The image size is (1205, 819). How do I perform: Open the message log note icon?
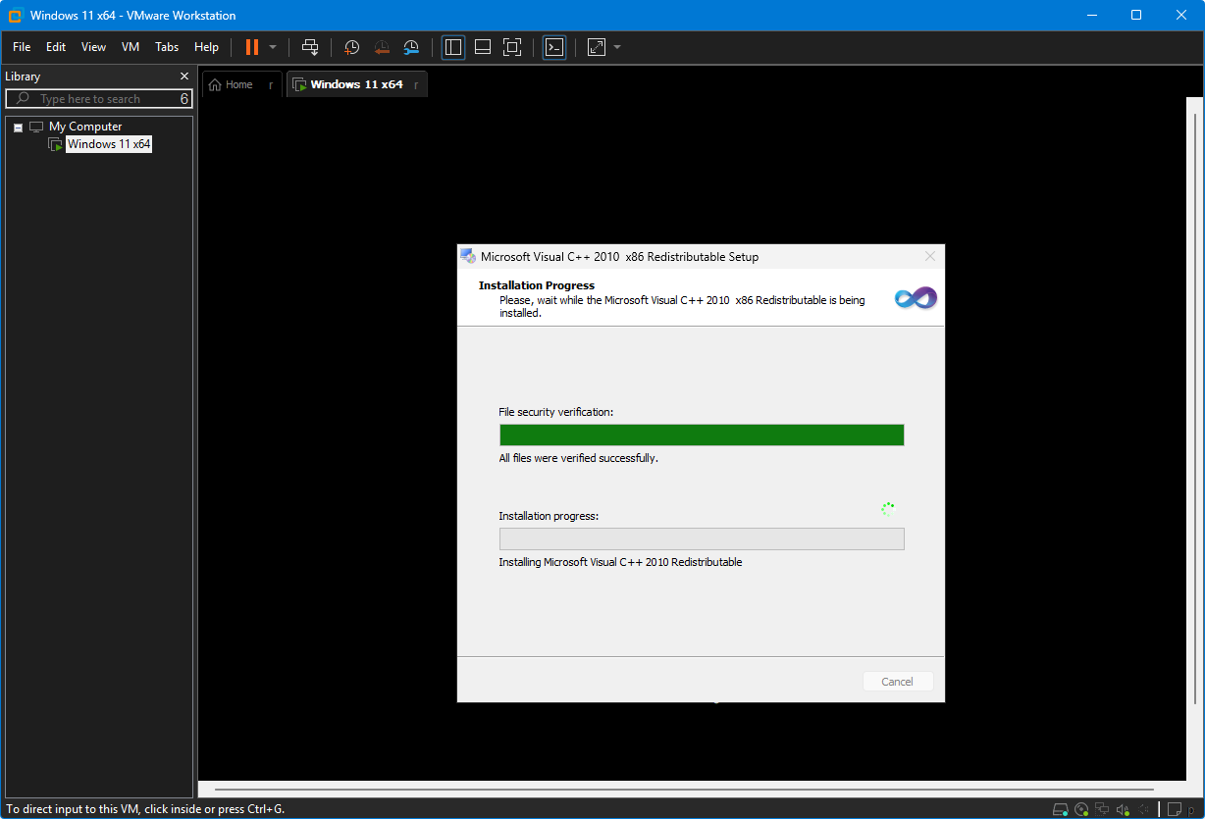tap(1174, 809)
